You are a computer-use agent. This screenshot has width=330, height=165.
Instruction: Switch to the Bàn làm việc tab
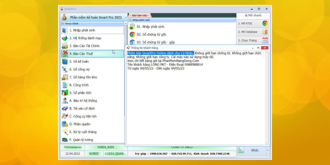coord(140,16)
